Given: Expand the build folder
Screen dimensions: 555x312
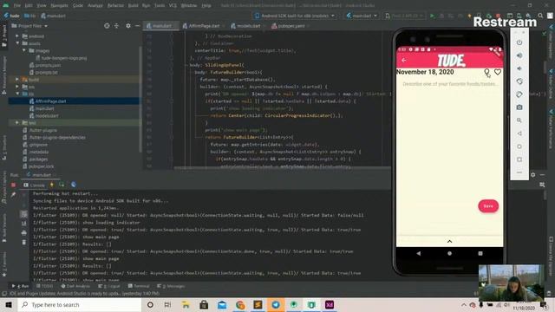Looking at the screenshot, I should pos(17,80).
